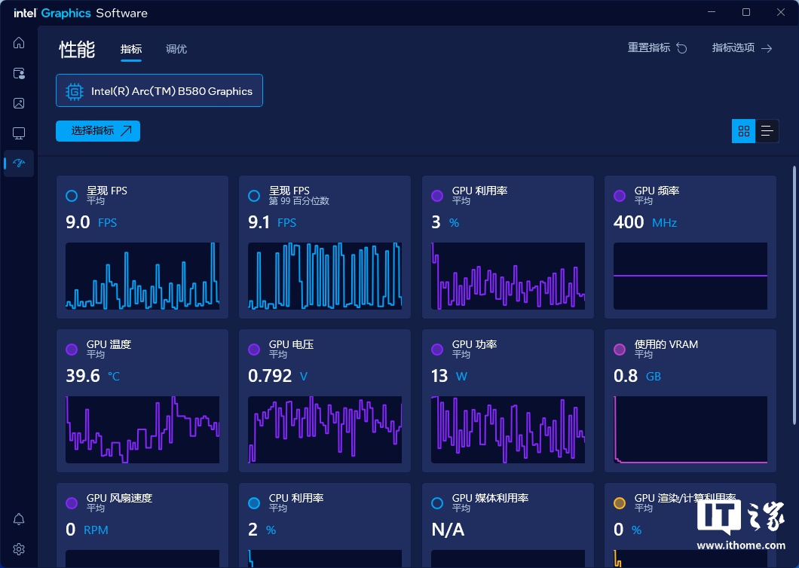Click the second sidebar icon below Home
The width and height of the screenshot is (799, 568).
point(19,73)
